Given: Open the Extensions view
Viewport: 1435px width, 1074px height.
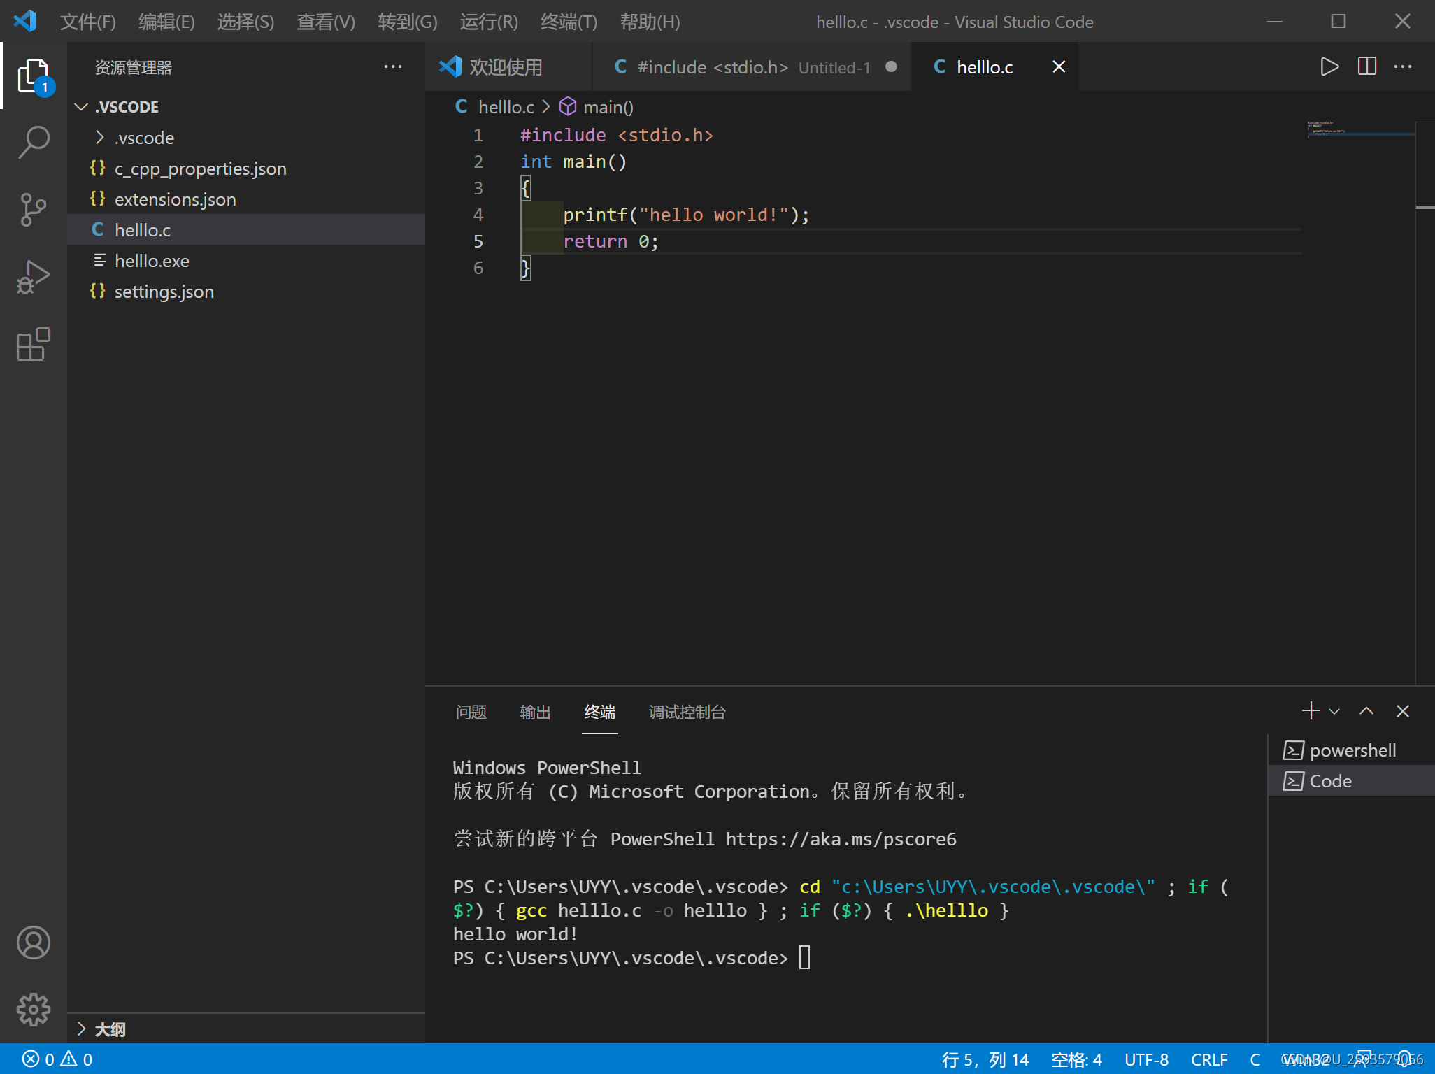Looking at the screenshot, I should point(34,344).
